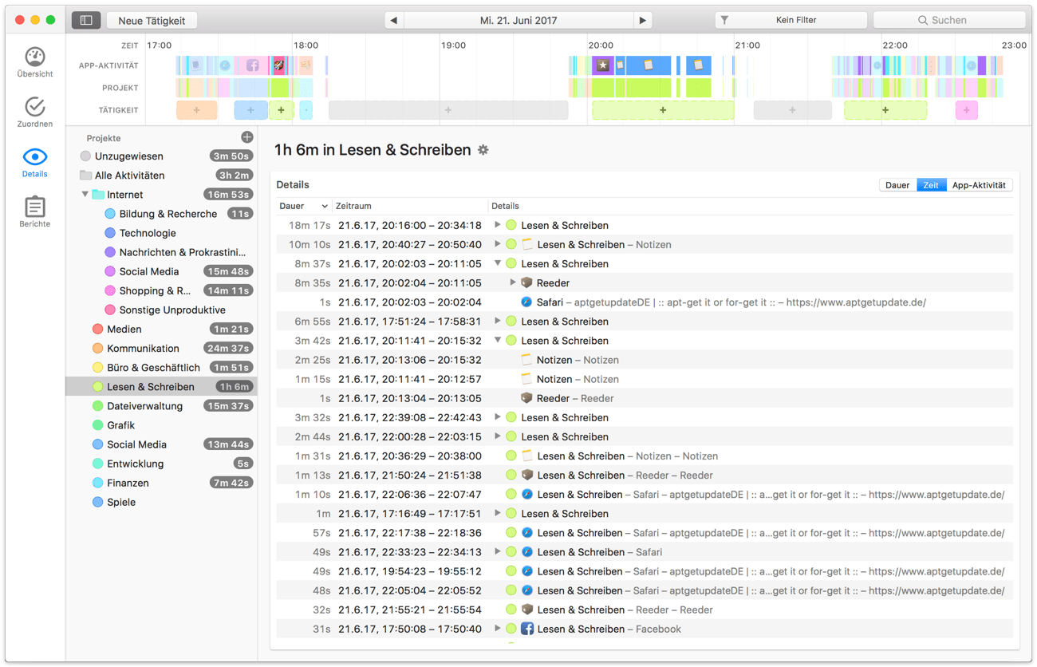
Task: Click the star app icon in the timeline
Action: point(603,65)
